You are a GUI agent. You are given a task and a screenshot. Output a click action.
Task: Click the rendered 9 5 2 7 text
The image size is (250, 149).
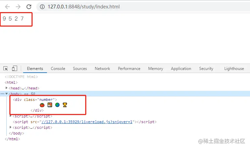pos(13,19)
